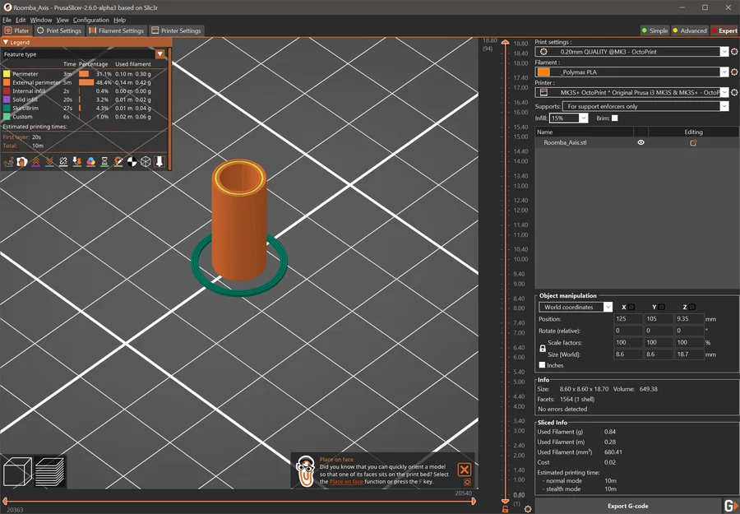The image size is (740, 514).
Task: Collapse the Legend panel triangle
Action: click(x=6, y=42)
